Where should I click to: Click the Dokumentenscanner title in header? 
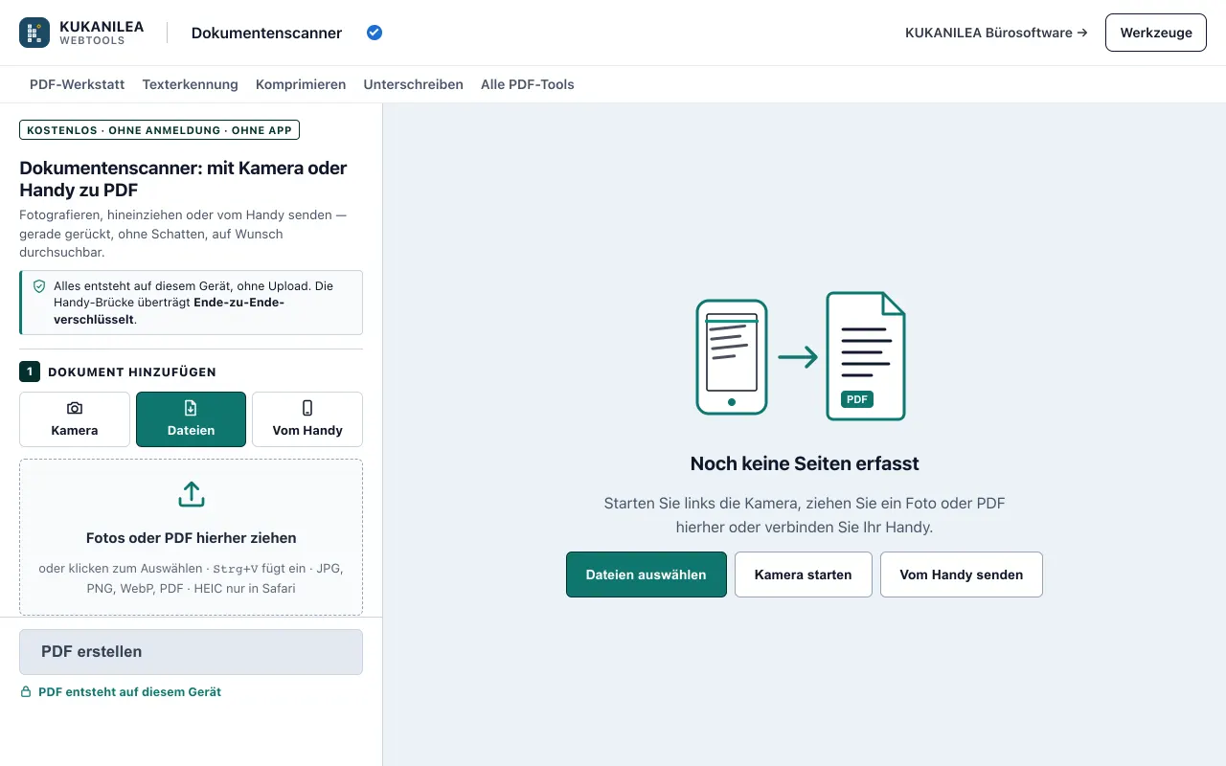point(266,33)
